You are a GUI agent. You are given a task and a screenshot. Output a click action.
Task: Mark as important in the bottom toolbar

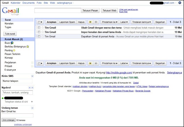pyautogui.click(x=90, y=63)
